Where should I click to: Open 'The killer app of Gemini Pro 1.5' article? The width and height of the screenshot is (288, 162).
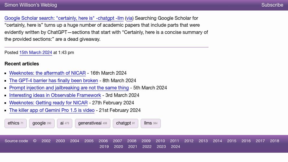[52, 110]
